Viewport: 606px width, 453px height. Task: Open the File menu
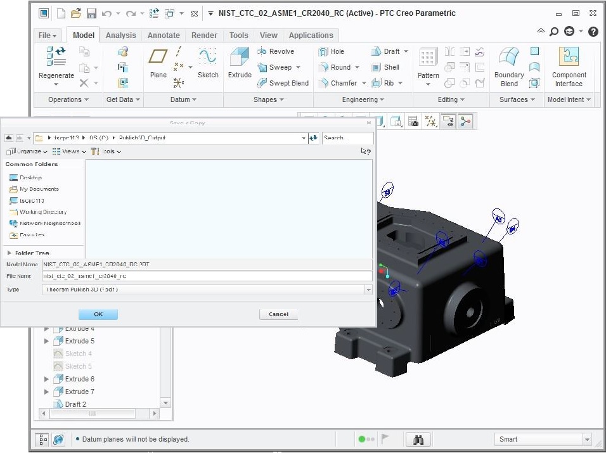(48, 35)
